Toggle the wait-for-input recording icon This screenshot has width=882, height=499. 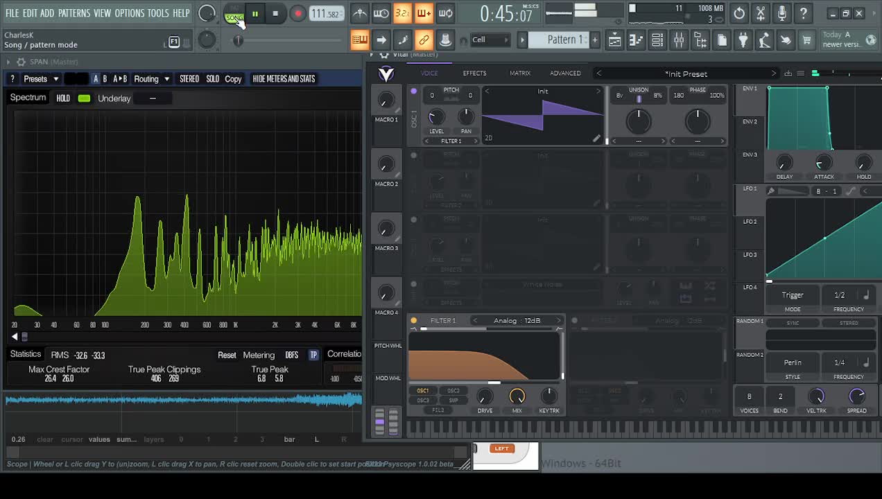click(x=381, y=13)
